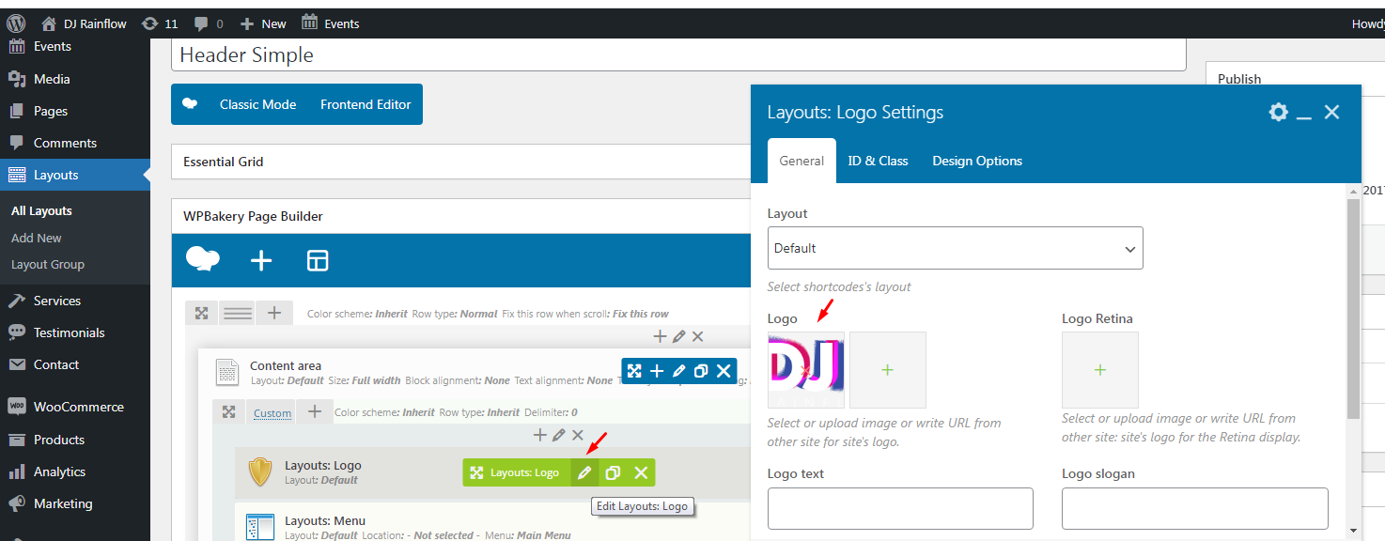Add image in Logo Retina box
Image resolution: width=1385 pixels, height=541 pixels.
[1100, 370]
